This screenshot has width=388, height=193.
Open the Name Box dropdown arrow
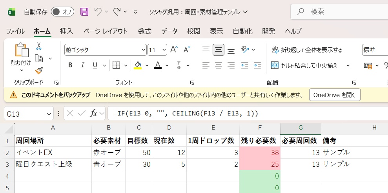pyautogui.click(x=49, y=114)
